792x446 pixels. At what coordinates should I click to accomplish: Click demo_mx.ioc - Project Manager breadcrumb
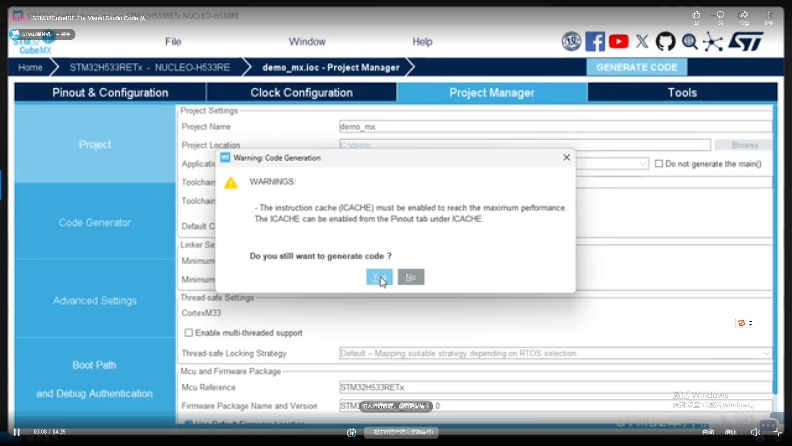[331, 67]
